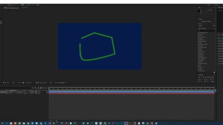
Task: Enable motion blur for the composition
Action: [43, 88]
